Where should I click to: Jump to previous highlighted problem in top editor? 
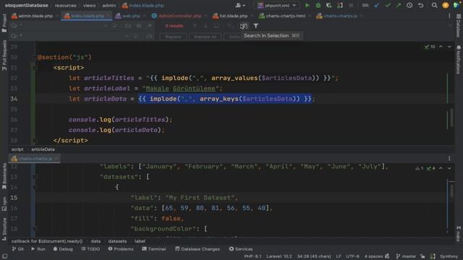point(441,46)
